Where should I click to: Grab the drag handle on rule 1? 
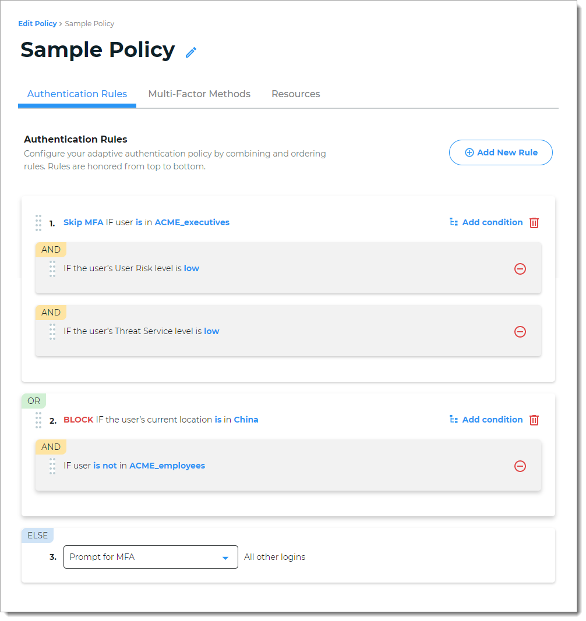tap(38, 222)
